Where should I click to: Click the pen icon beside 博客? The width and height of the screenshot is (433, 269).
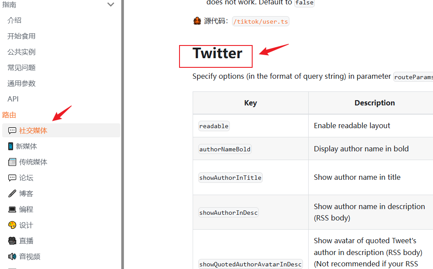pyautogui.click(x=12, y=193)
